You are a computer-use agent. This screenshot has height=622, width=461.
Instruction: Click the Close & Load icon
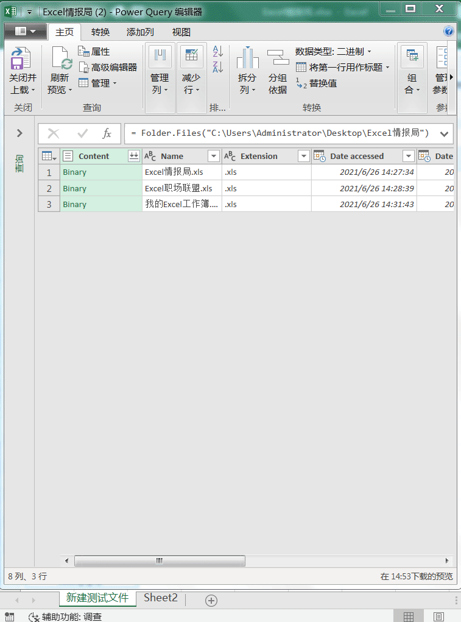21,58
